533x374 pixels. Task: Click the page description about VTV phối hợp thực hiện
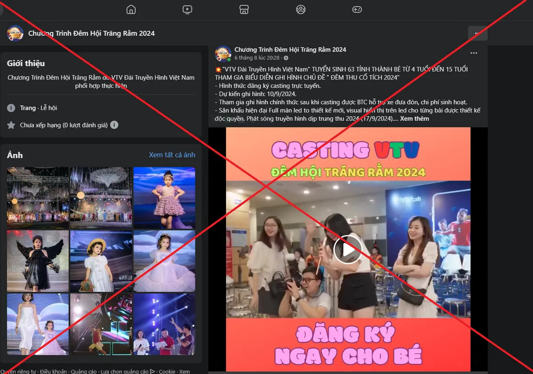point(101,82)
